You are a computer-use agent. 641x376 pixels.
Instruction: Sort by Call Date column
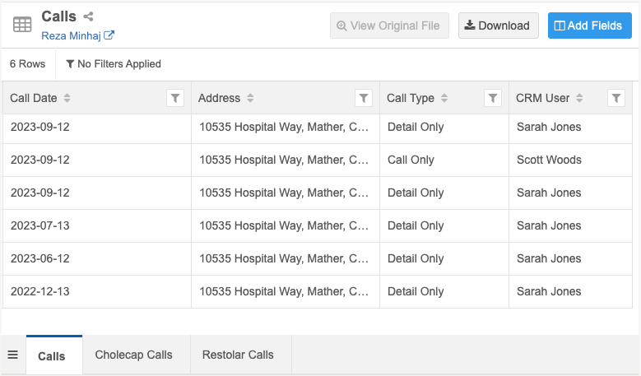67,98
